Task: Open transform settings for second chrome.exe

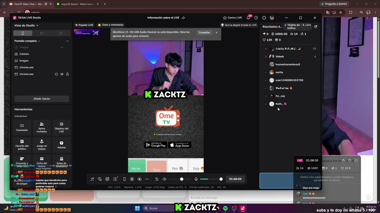Action: pyautogui.click(x=56, y=74)
